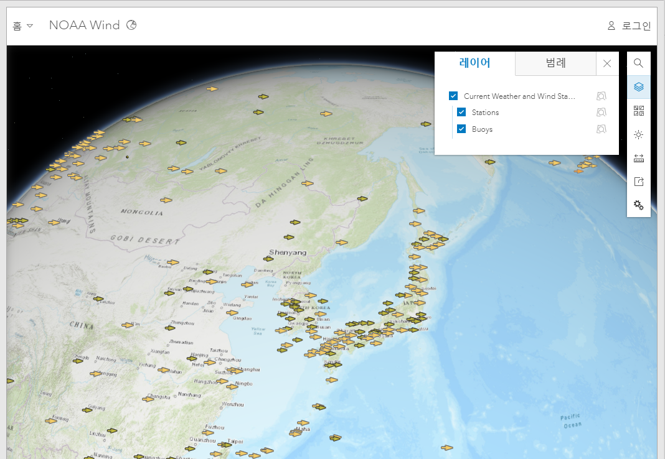Image resolution: width=665 pixels, height=459 pixels.
Task: Click the Wenzhou city label
Action: click(x=232, y=404)
